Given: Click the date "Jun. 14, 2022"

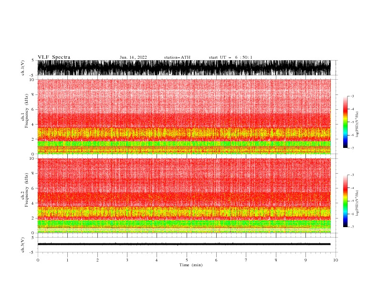Looking at the screenshot, I should coord(133,57).
